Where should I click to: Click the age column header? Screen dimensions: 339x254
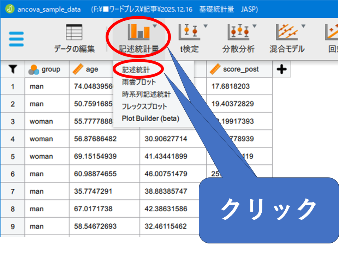[92, 69]
